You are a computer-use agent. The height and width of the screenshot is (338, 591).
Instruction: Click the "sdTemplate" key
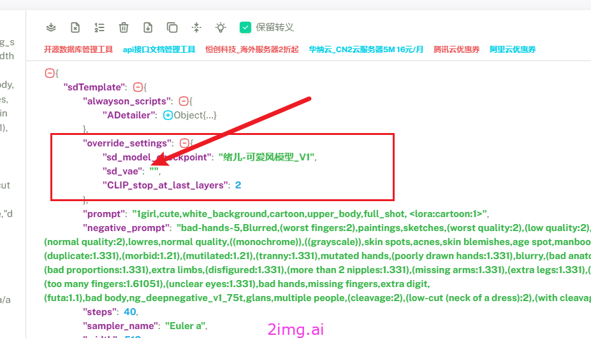pyautogui.click(x=94, y=87)
